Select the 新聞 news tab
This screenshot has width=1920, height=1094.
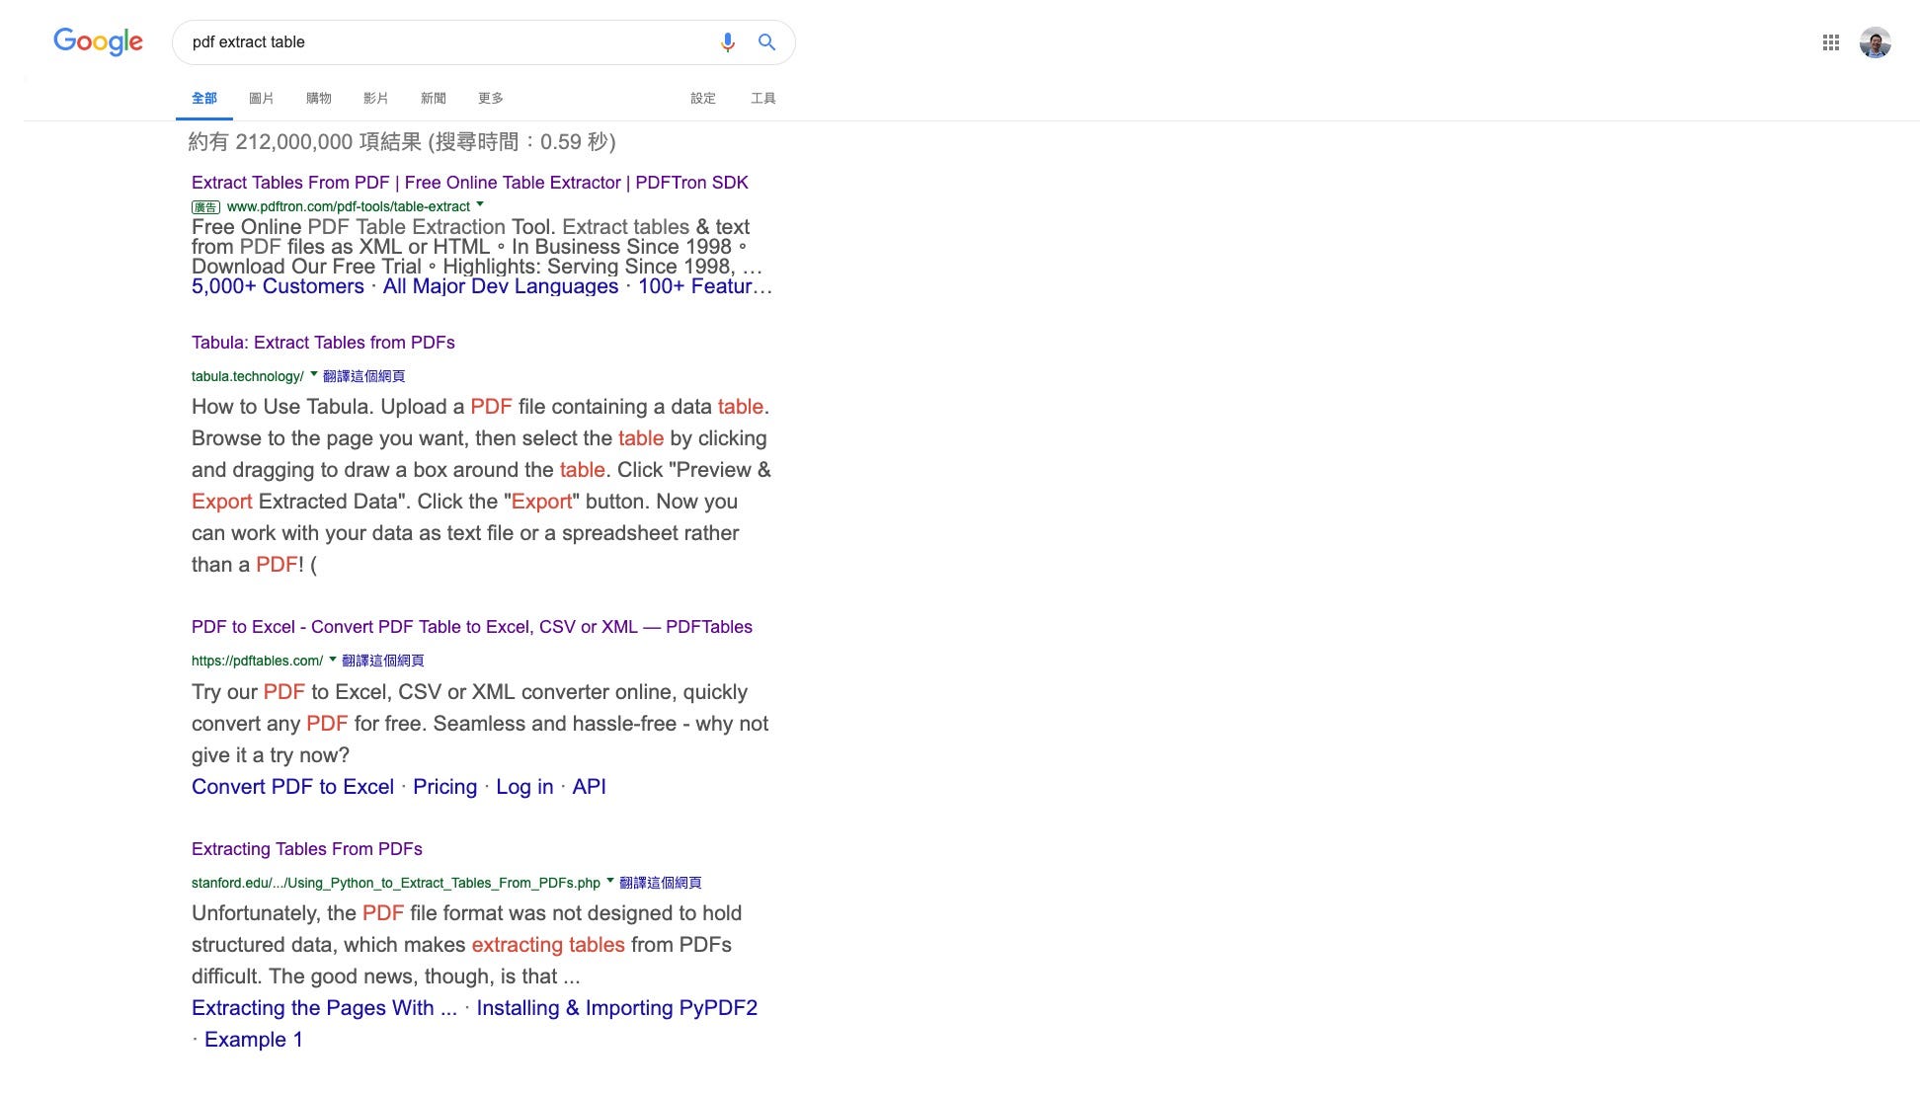pos(433,98)
